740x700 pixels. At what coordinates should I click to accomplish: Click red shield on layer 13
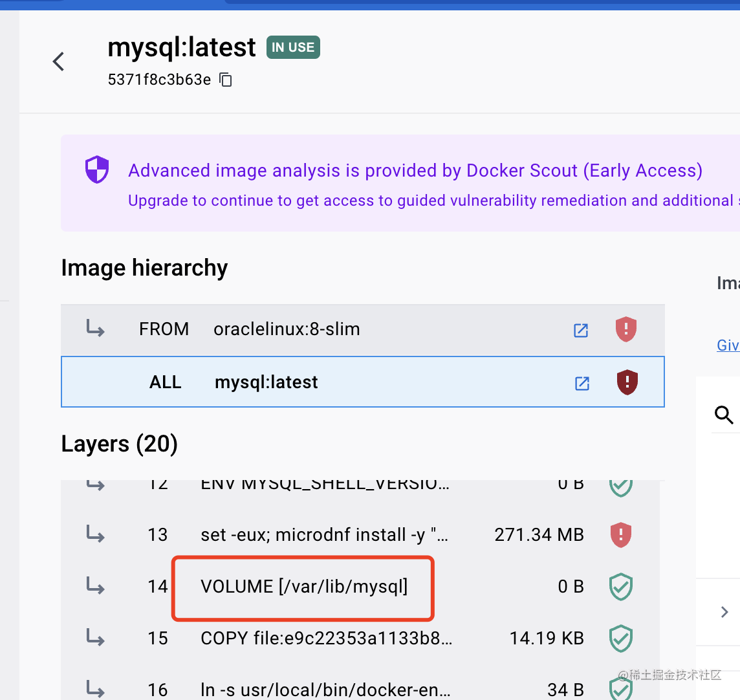click(x=621, y=534)
